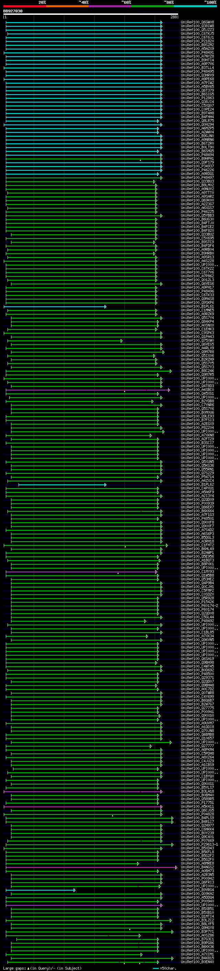This screenshot has height=971, width=220.
Task: Click the hit label UniRef100_A6MZP5
Action: (197, 128)
